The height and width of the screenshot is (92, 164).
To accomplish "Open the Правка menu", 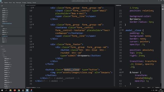I will pos(6,3).
